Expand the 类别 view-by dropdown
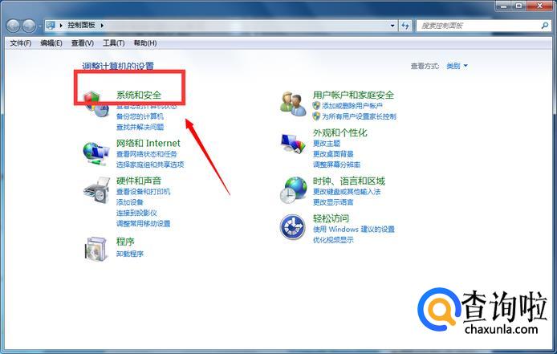This screenshot has height=354, width=557. pos(457,66)
